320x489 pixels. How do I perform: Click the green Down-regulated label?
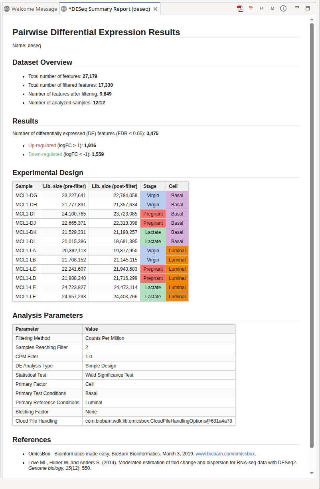(x=45, y=154)
